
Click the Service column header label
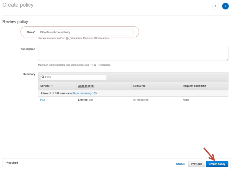(x=45, y=86)
